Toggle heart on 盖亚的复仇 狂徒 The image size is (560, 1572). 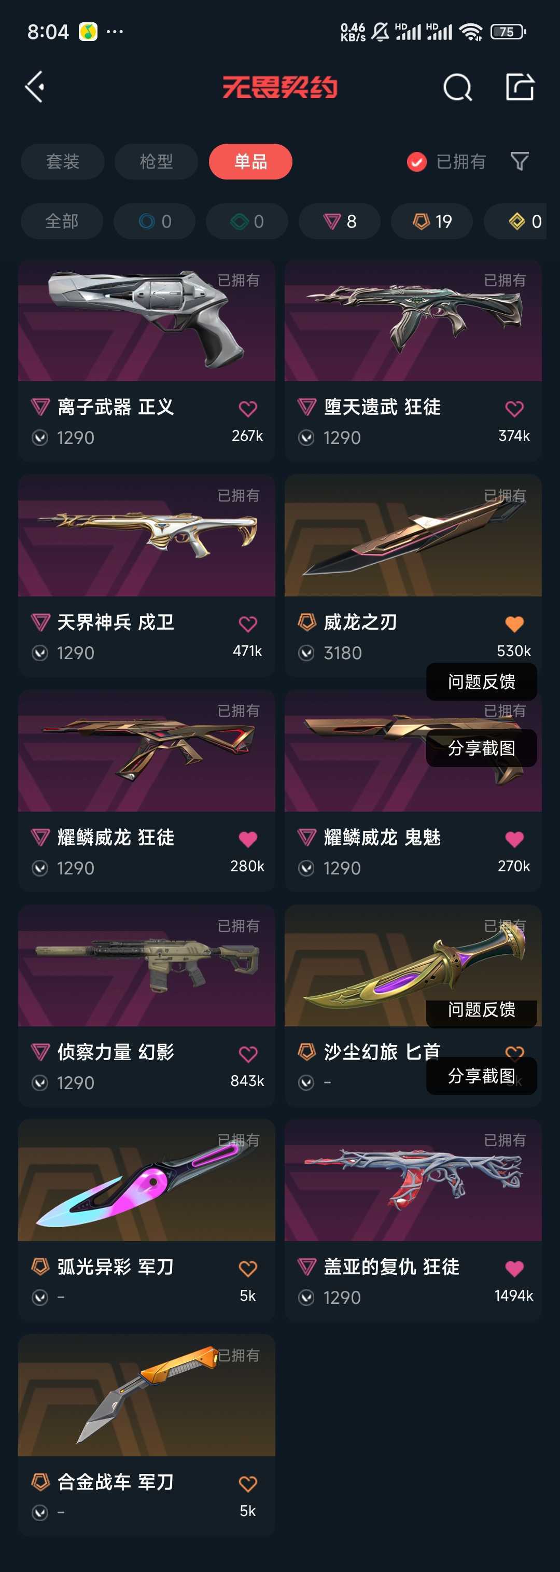(514, 1268)
